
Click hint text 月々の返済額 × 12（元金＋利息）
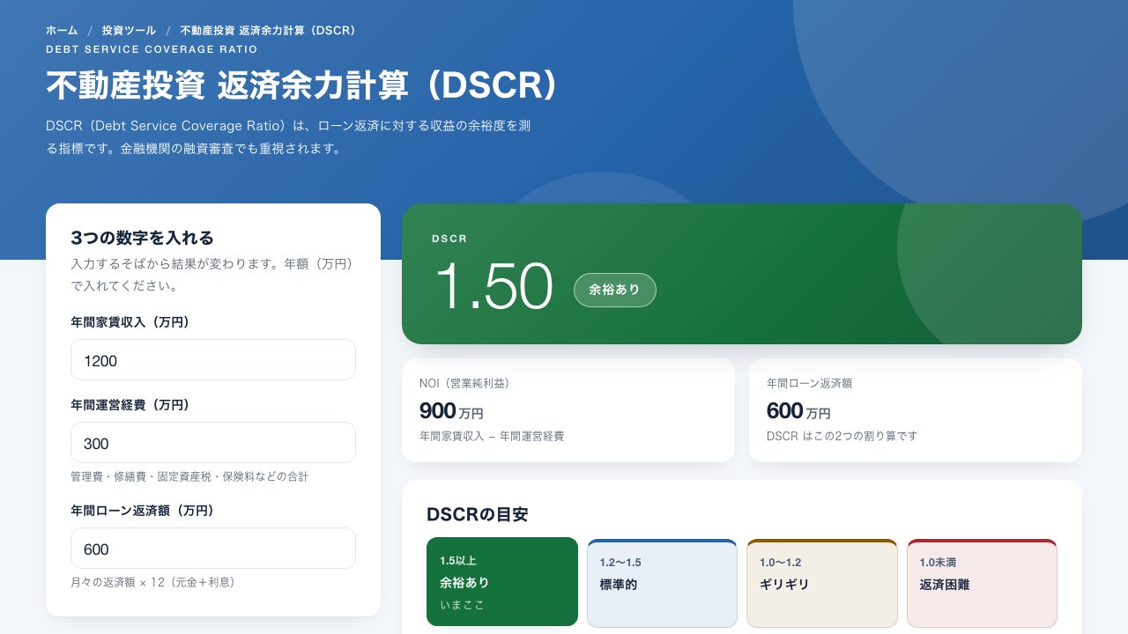(153, 582)
